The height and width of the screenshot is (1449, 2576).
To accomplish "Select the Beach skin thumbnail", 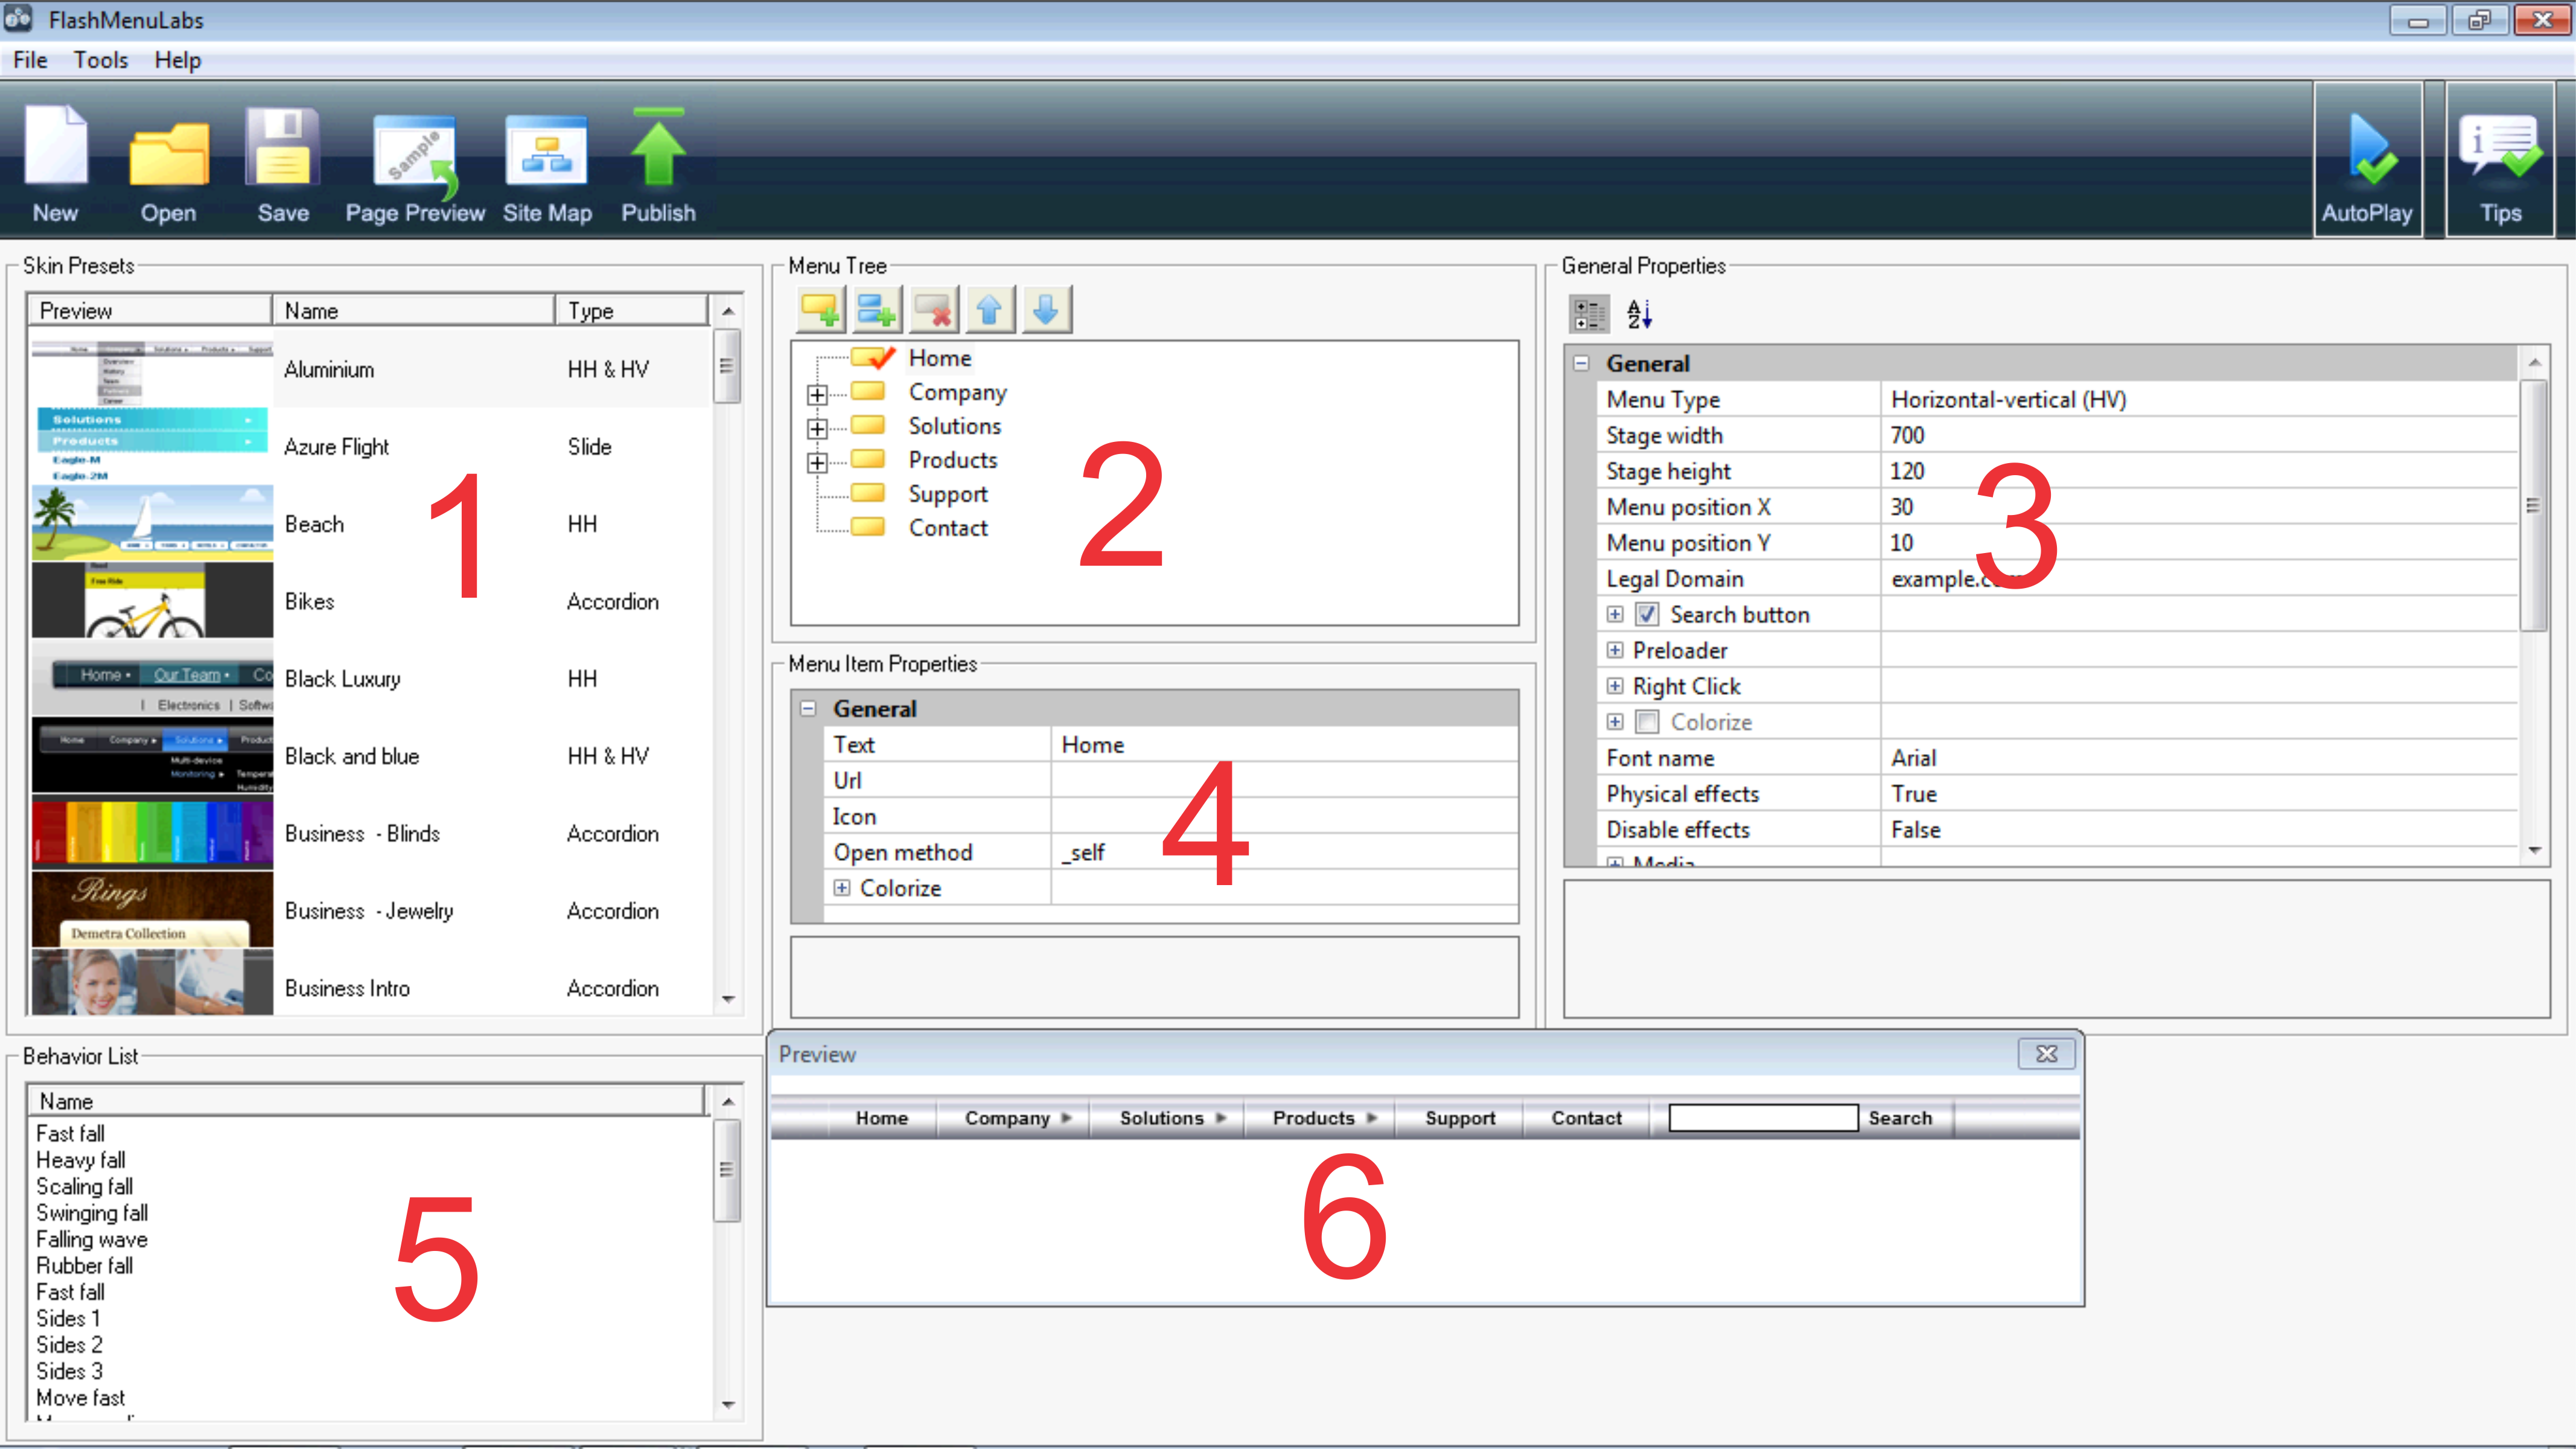I will pos(152,523).
